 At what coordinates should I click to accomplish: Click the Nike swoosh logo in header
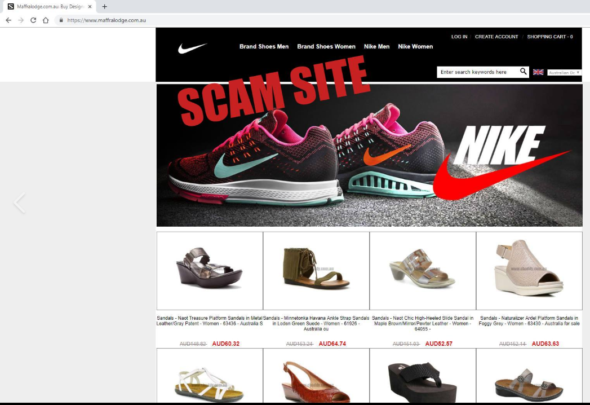click(x=192, y=48)
